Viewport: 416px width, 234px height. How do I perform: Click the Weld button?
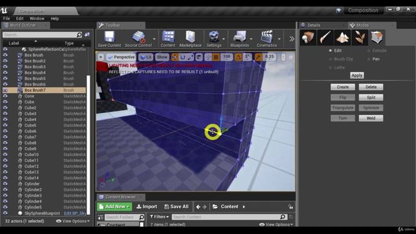click(x=371, y=118)
